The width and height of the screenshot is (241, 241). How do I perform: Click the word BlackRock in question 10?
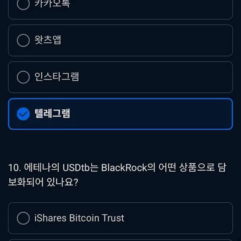pyautogui.click(x=124, y=167)
